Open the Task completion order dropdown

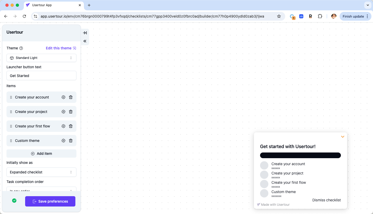[x=41, y=189]
